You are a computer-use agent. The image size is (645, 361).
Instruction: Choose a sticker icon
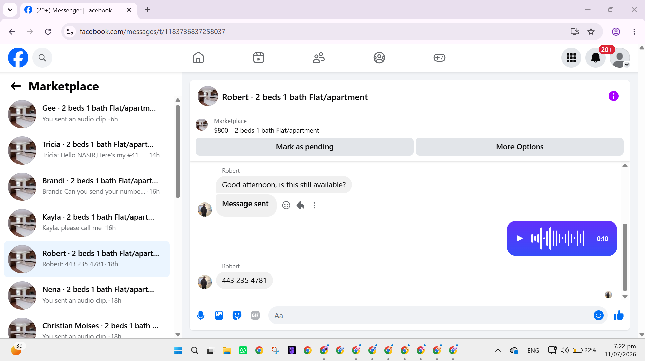coord(237,315)
